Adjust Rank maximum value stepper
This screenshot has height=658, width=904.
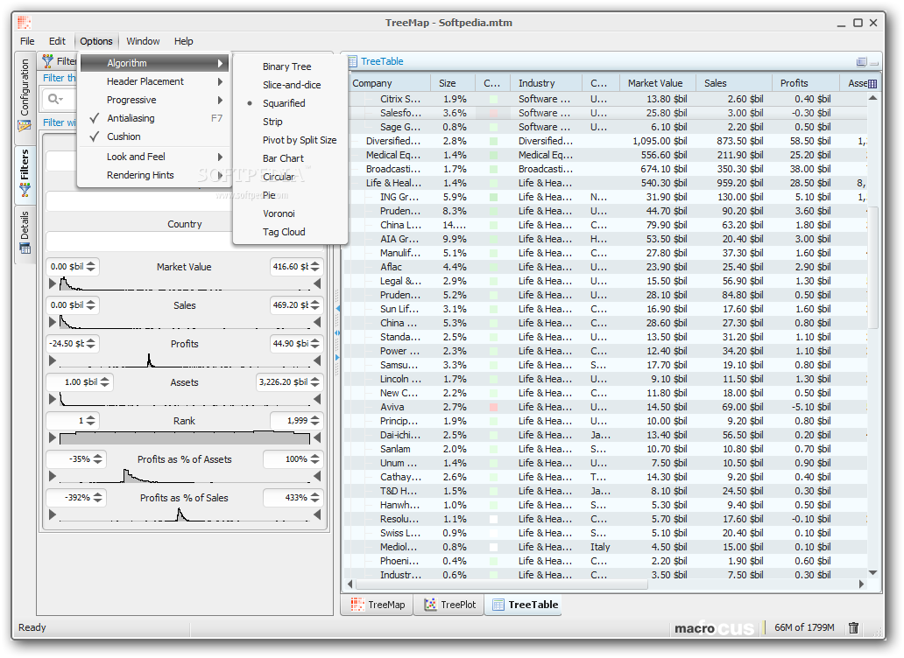(314, 421)
